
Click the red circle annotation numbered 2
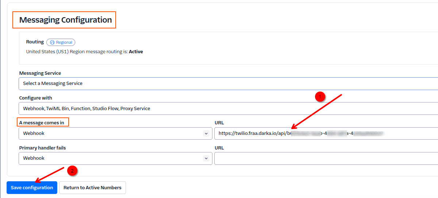tap(72, 171)
